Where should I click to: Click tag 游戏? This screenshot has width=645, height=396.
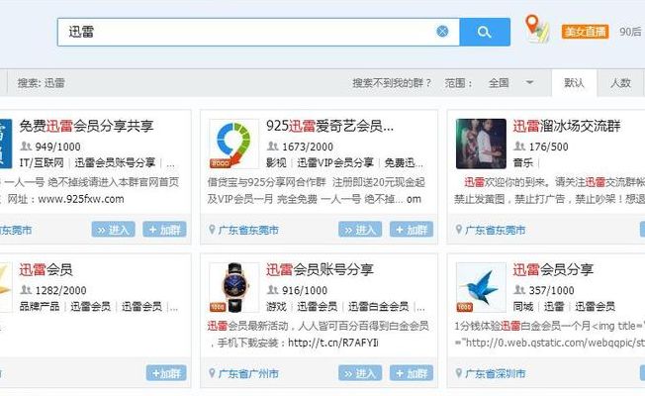pyautogui.click(x=276, y=307)
